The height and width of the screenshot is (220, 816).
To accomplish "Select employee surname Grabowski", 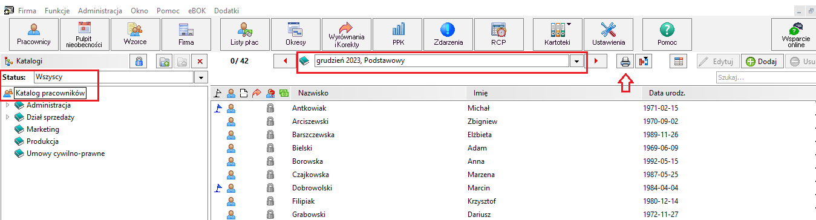I will 308,215.
